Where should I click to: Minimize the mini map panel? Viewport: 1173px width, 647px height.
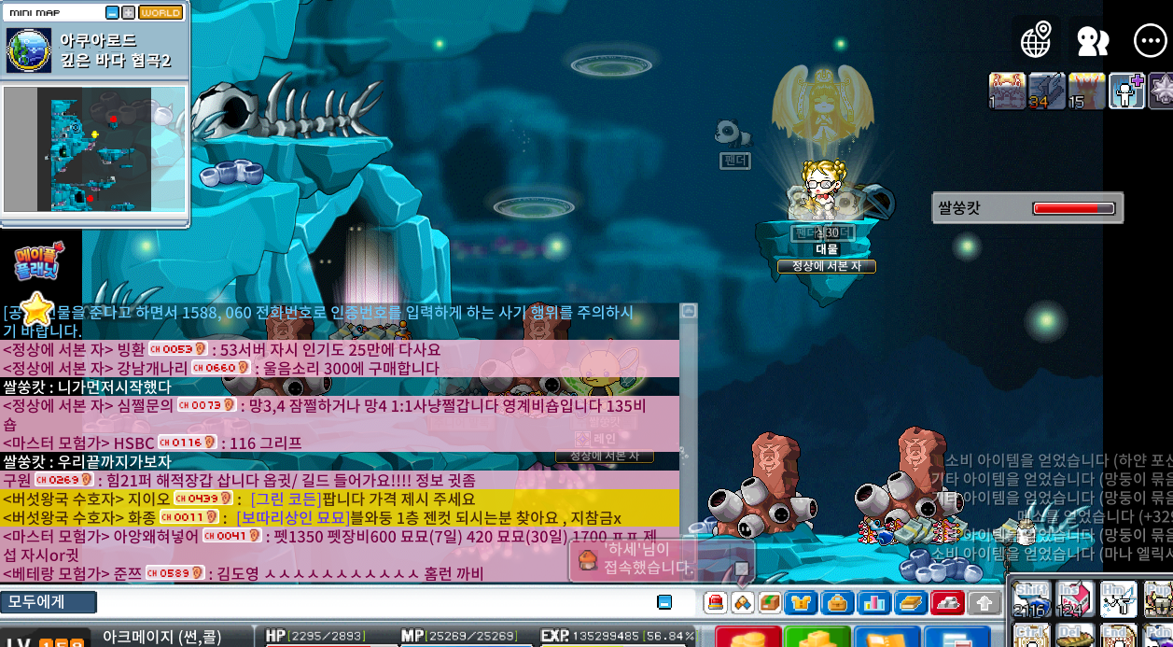pyautogui.click(x=112, y=13)
